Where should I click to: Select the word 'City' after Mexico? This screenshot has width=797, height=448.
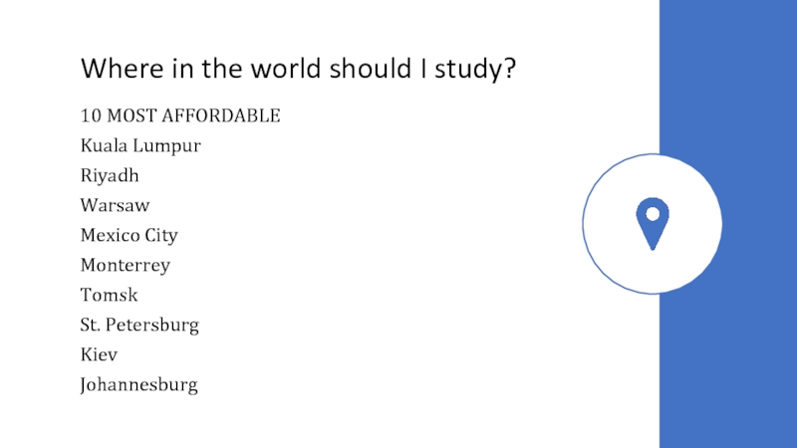point(161,236)
